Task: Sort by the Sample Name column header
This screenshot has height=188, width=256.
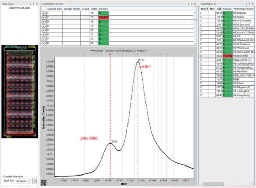Action: pos(71,8)
